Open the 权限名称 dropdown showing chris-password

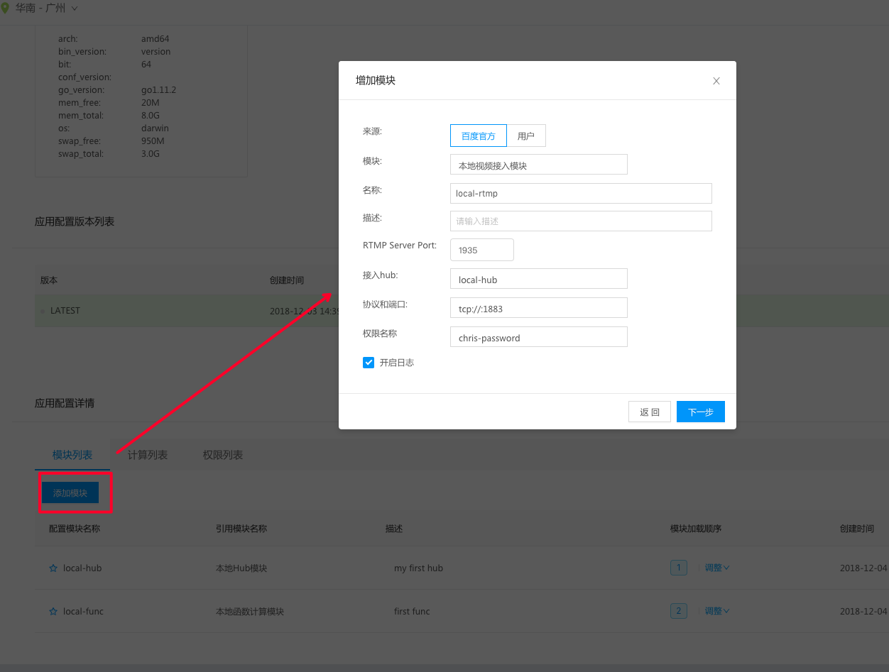[x=538, y=337]
